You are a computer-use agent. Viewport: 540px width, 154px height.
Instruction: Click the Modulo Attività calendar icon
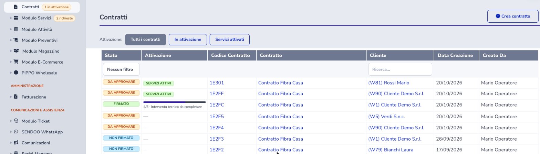[16, 29]
